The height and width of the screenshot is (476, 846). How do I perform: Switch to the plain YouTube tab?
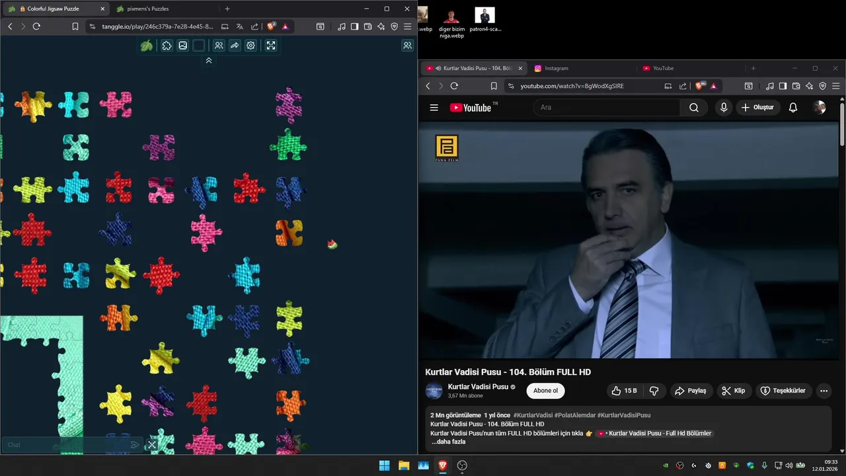click(663, 68)
